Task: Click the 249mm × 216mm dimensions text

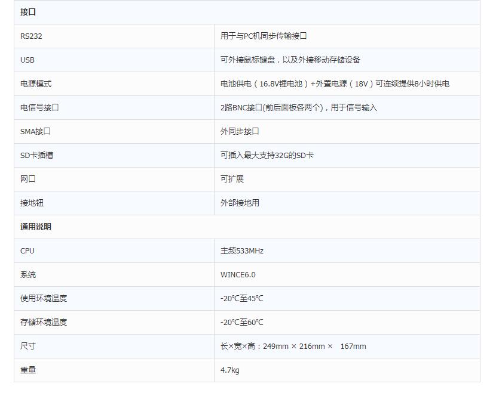Action: click(293, 346)
